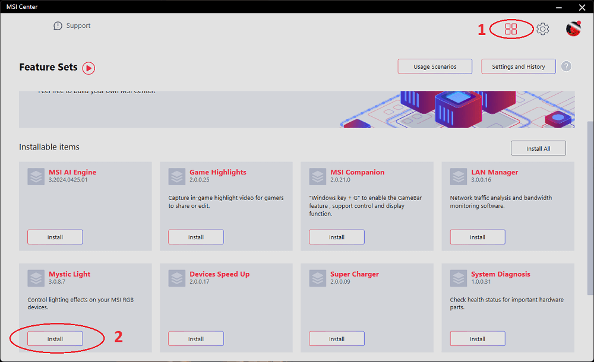Click Mystic Light description text
594x362 pixels.
(x=80, y=303)
